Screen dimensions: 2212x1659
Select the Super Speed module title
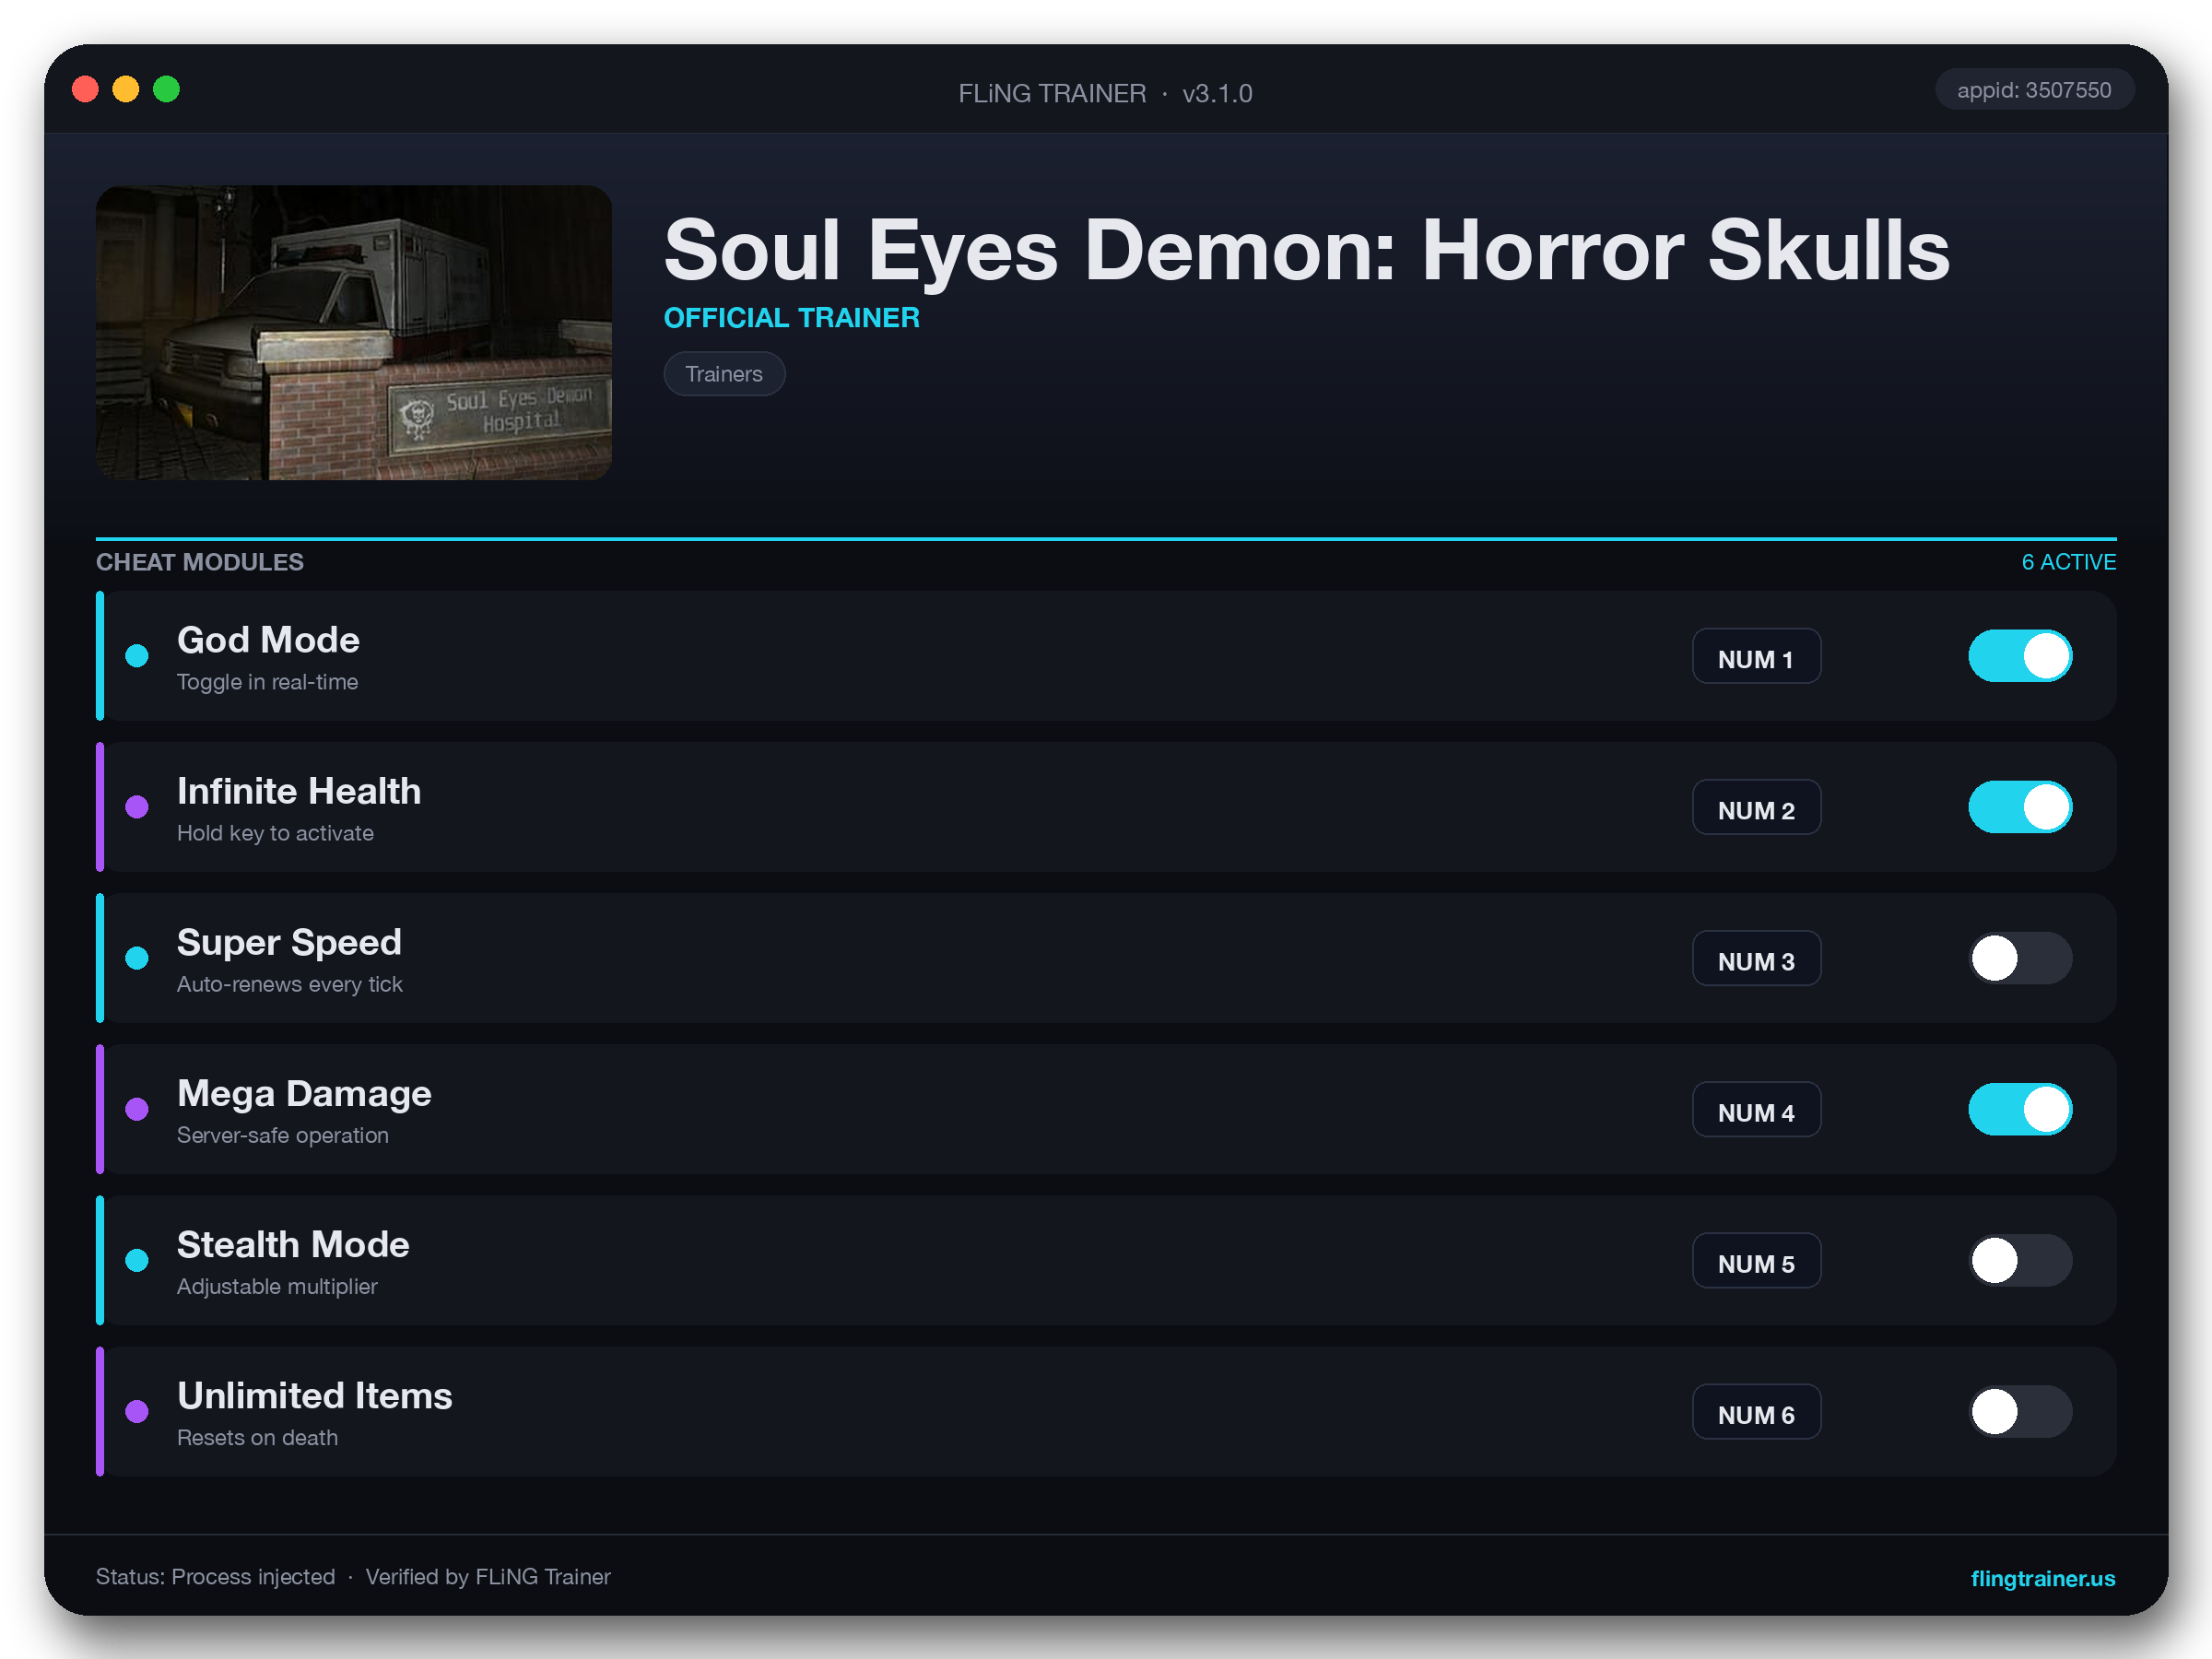(x=289, y=942)
